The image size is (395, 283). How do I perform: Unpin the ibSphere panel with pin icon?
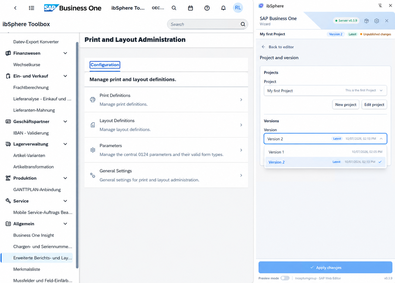[x=380, y=6]
